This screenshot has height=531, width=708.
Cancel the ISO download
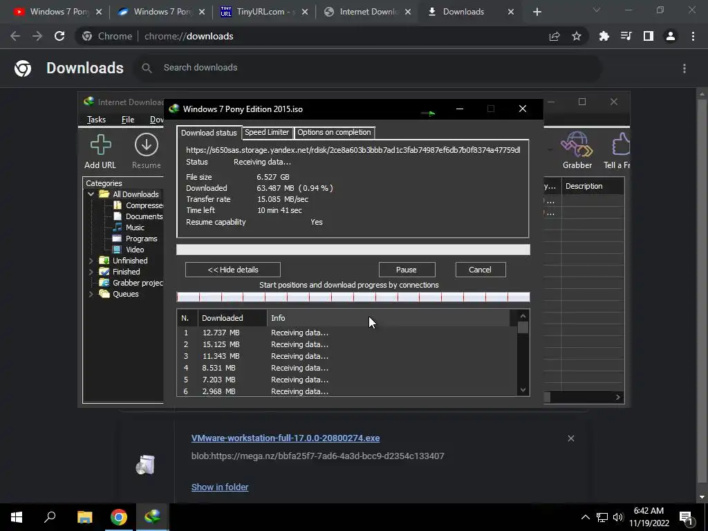coord(480,270)
